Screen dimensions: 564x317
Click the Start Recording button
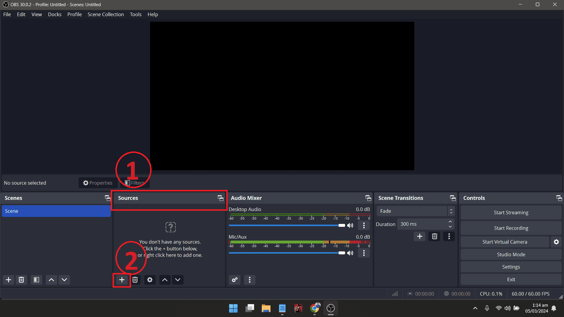[511, 228]
